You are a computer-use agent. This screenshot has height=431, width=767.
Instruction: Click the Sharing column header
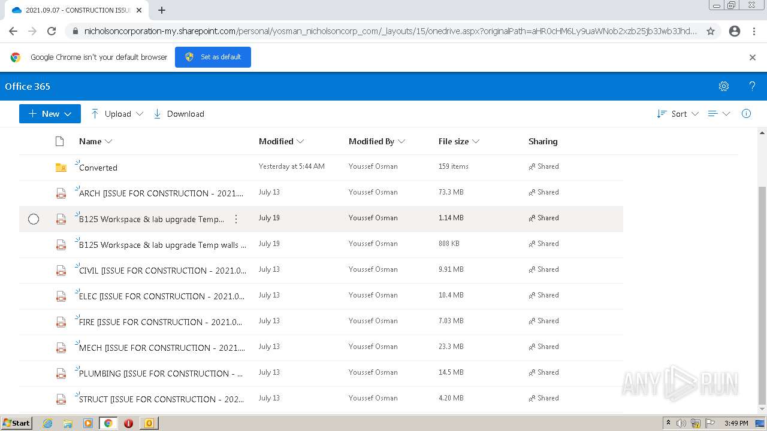pyautogui.click(x=543, y=141)
